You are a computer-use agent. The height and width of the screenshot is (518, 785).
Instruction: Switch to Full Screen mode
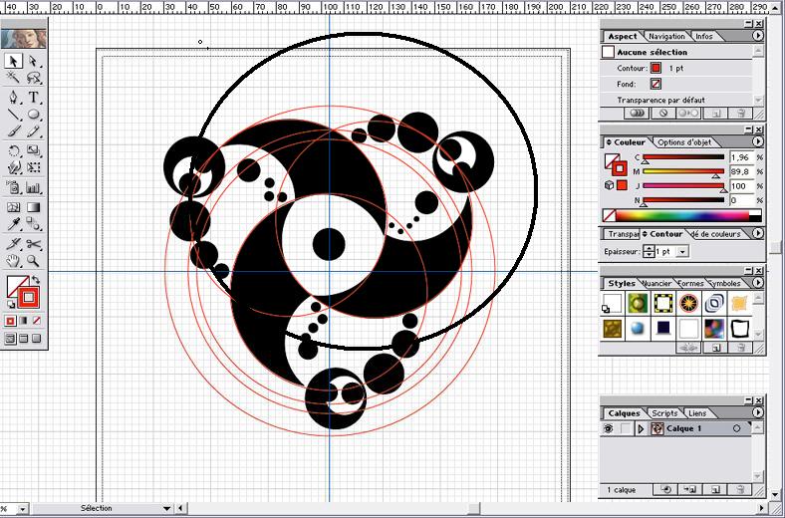(x=36, y=339)
